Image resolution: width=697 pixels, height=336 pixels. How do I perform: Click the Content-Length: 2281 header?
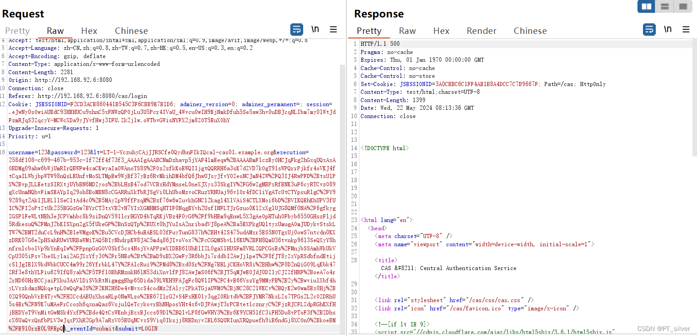41,72
